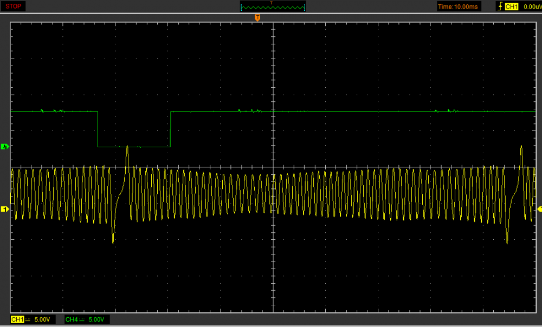Click the yellow CH1 trigger source label
This screenshot has height=327, width=542.
pos(512,6)
